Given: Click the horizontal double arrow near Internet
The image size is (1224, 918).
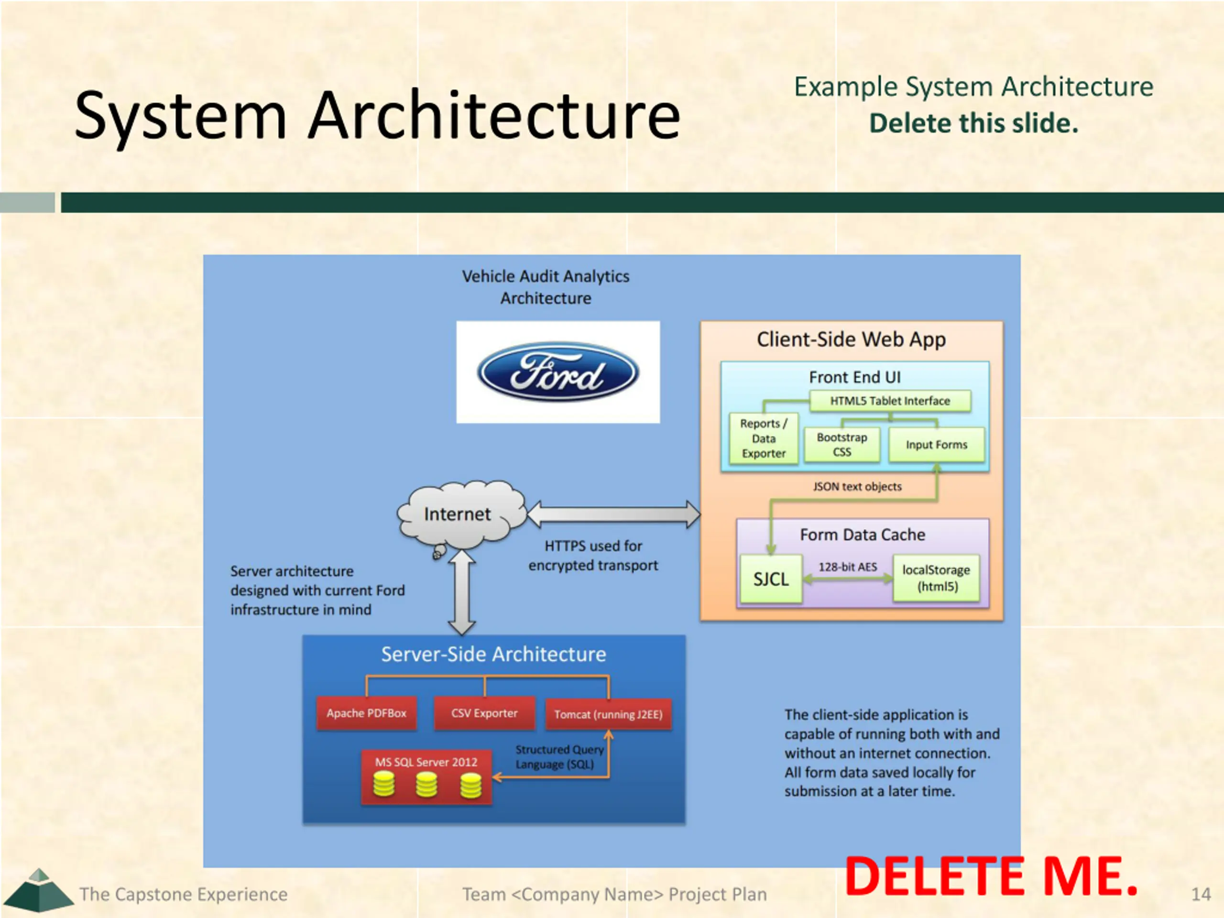Looking at the screenshot, I should coord(613,514).
